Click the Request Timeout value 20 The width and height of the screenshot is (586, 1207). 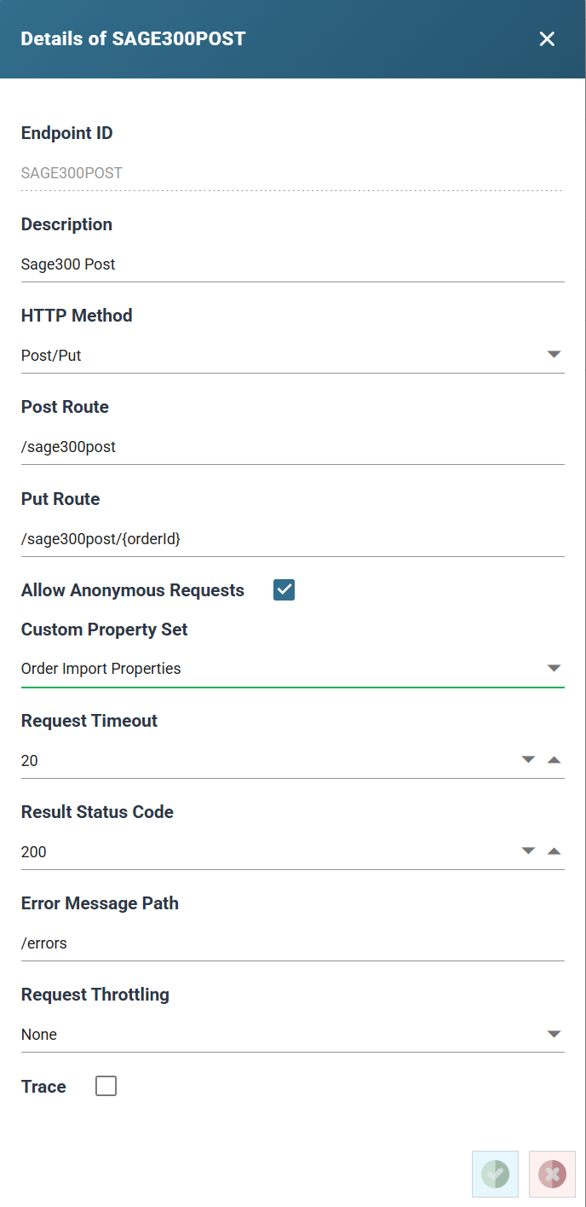[x=30, y=760]
